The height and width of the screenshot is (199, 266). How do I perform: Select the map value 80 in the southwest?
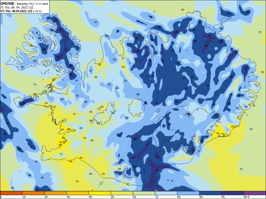click(x=81, y=128)
